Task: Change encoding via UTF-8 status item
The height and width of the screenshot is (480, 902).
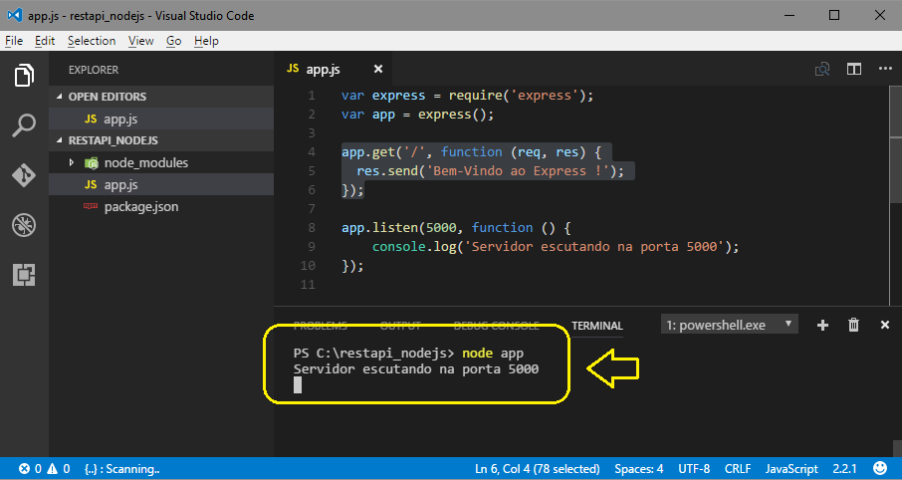Action: pos(694,468)
